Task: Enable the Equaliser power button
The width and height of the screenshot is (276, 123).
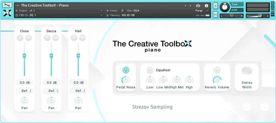Action: point(150,70)
